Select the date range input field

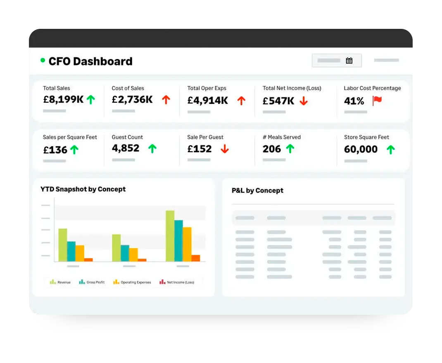[337, 61]
